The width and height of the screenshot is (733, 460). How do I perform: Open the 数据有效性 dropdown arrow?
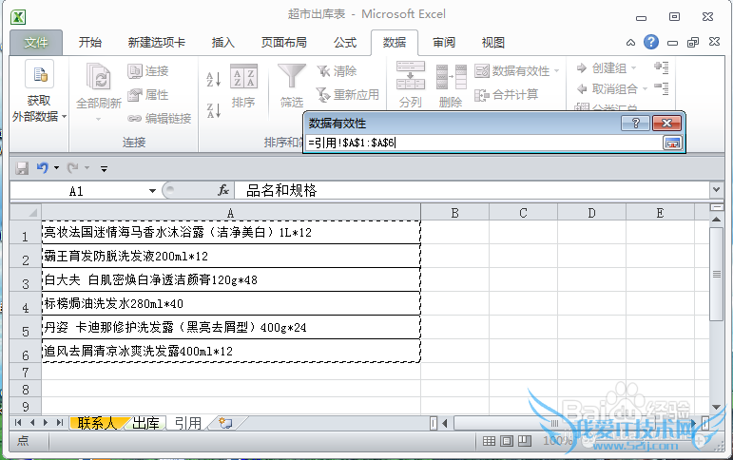coord(557,71)
